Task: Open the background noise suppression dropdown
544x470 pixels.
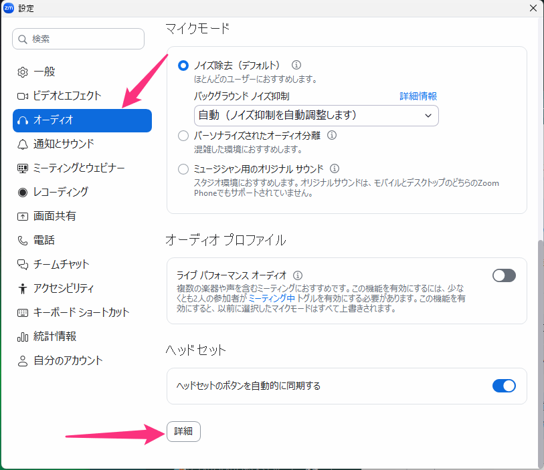Action: [x=316, y=116]
